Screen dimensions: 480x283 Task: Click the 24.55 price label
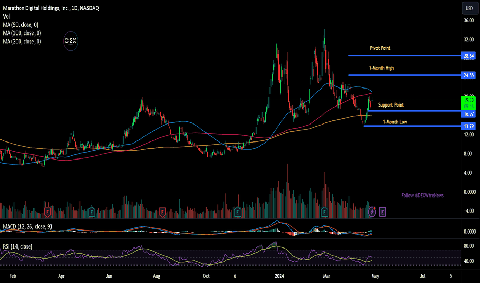click(x=468, y=75)
